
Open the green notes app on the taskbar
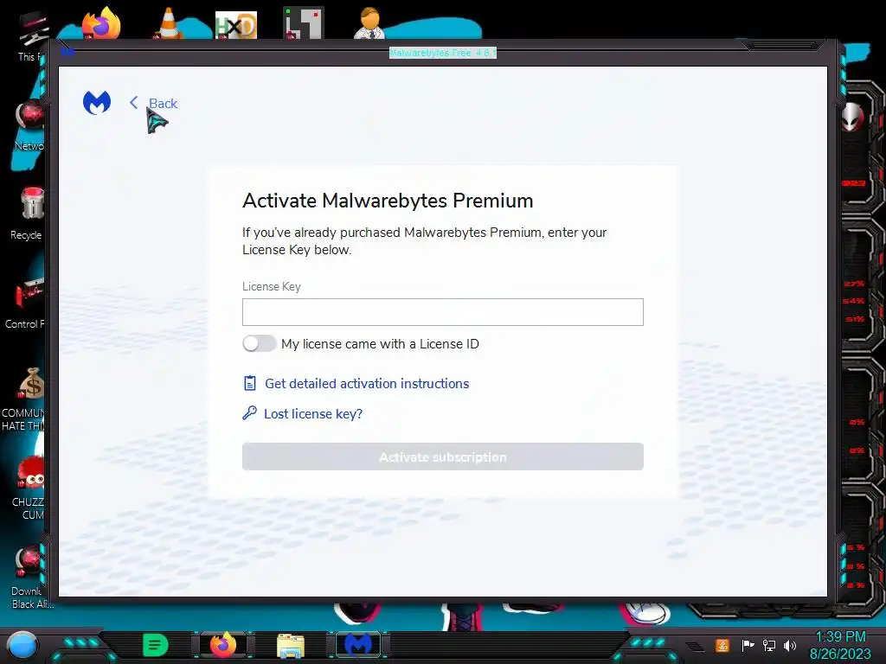156,645
